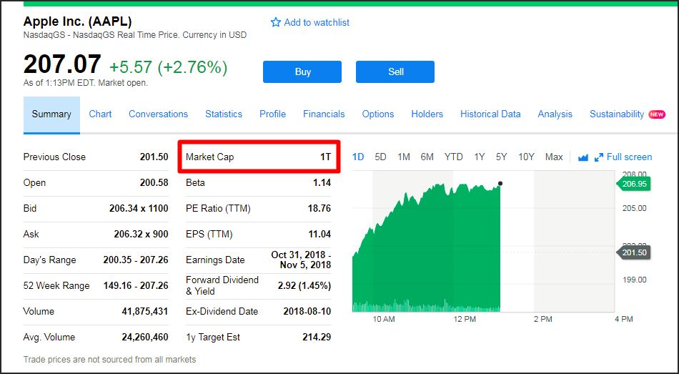Click the 207.07 current price

[x=62, y=64]
